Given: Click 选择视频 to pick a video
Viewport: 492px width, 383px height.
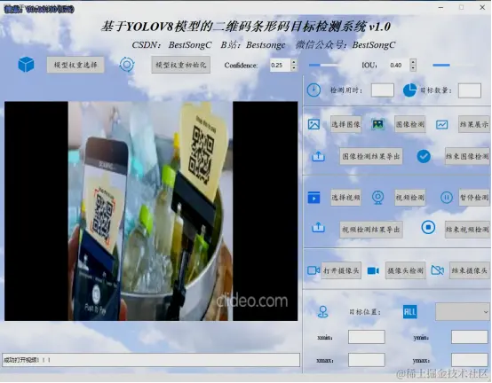Looking at the screenshot, I should click(345, 198).
